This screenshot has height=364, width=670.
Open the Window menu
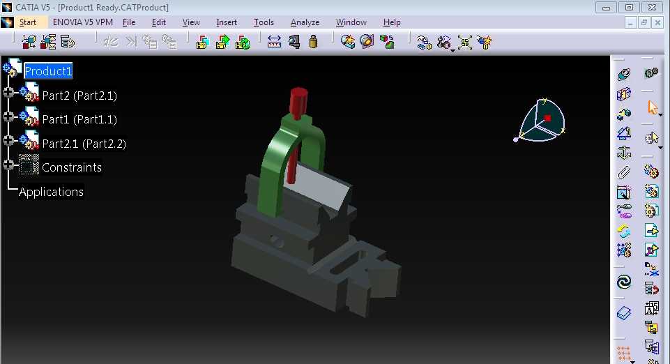coord(351,22)
